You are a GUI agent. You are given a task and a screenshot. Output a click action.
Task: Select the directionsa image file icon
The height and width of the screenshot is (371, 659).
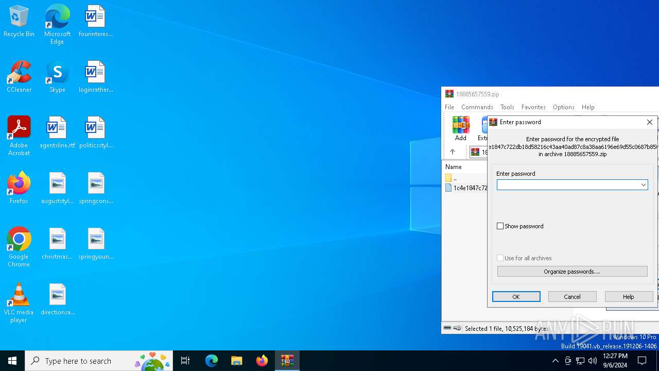click(57, 300)
